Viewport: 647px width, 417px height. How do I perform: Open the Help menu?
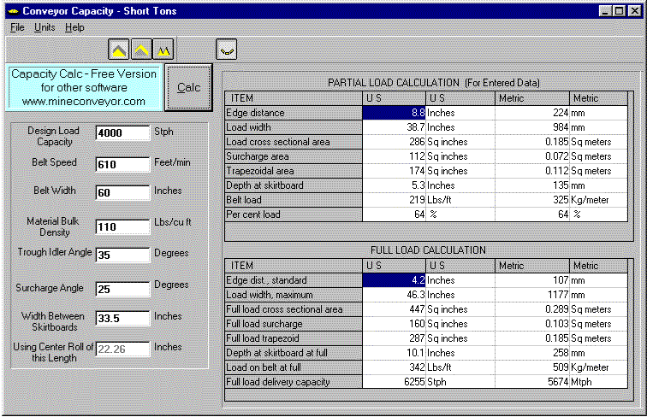(74, 27)
